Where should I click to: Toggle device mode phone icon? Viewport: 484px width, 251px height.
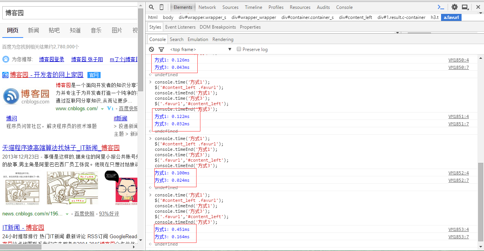pyautogui.click(x=161, y=7)
